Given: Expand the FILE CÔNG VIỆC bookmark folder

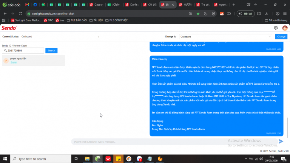Looking at the screenshot, I should (x=117, y=20).
